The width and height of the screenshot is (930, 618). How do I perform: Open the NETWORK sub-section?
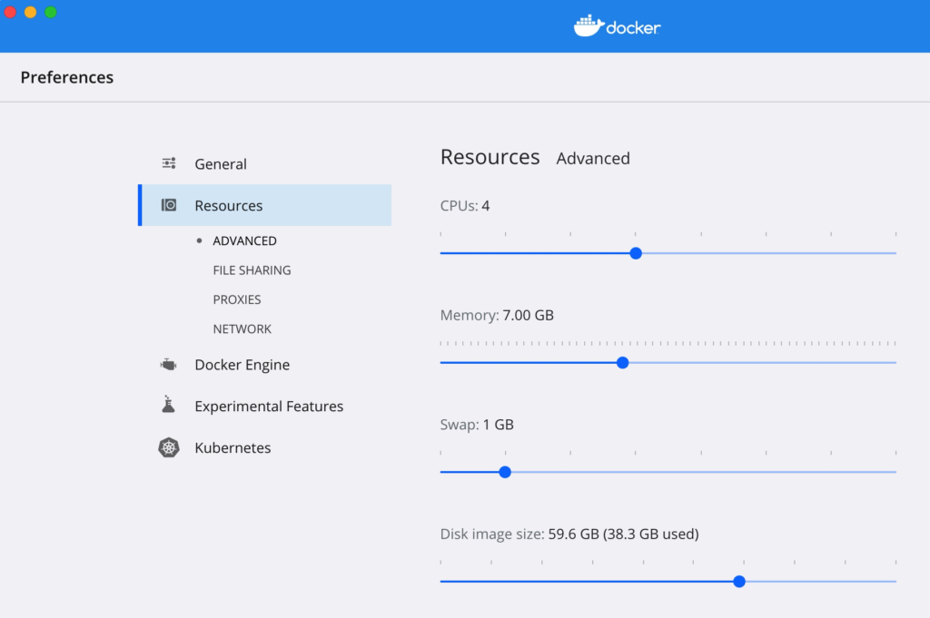(x=242, y=329)
